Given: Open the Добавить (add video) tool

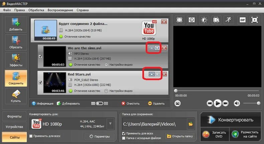Looking at the screenshot, I should click(16, 25).
